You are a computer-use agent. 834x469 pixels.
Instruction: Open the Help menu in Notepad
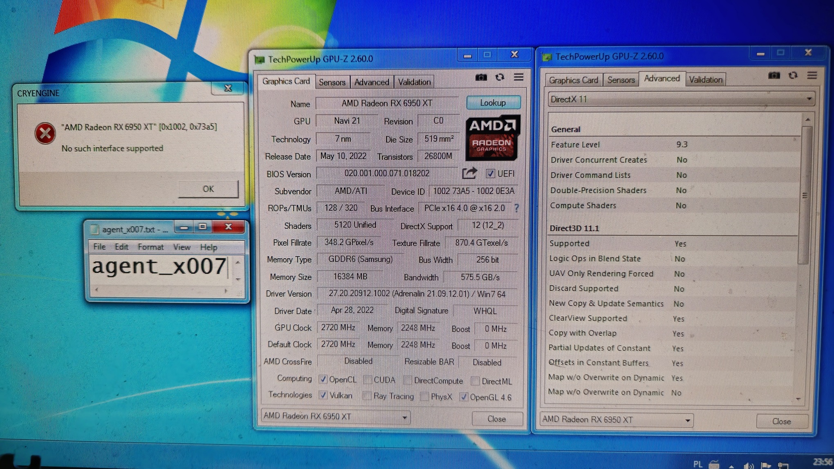pyautogui.click(x=208, y=248)
